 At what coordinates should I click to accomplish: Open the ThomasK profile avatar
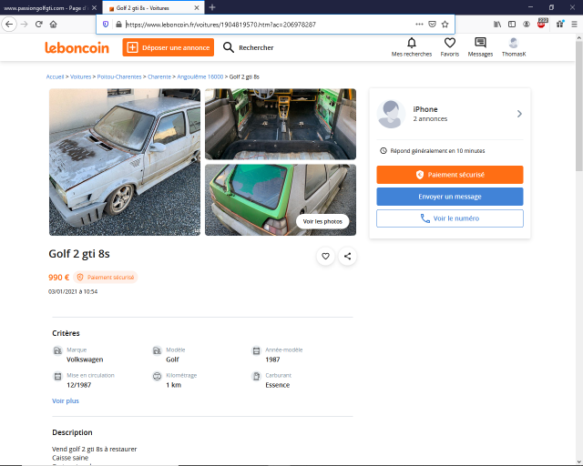(x=514, y=43)
